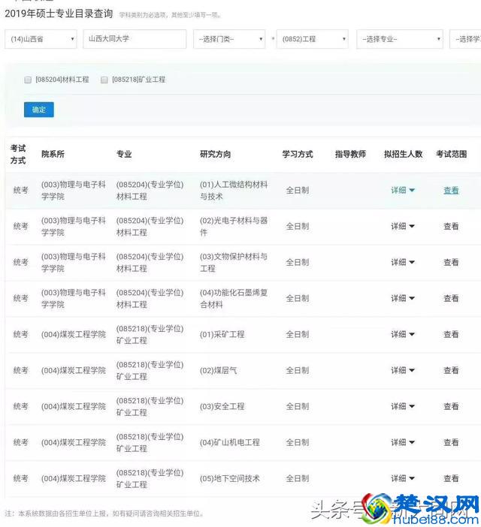This screenshot has height=527, width=481.
Task: Open the province dropdown showing (14)山西省
Action: click(x=41, y=39)
